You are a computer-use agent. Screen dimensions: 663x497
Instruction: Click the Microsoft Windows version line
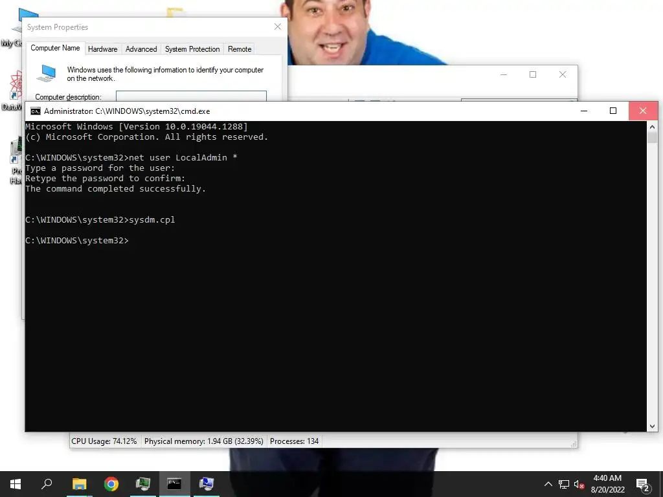pyautogui.click(x=137, y=126)
